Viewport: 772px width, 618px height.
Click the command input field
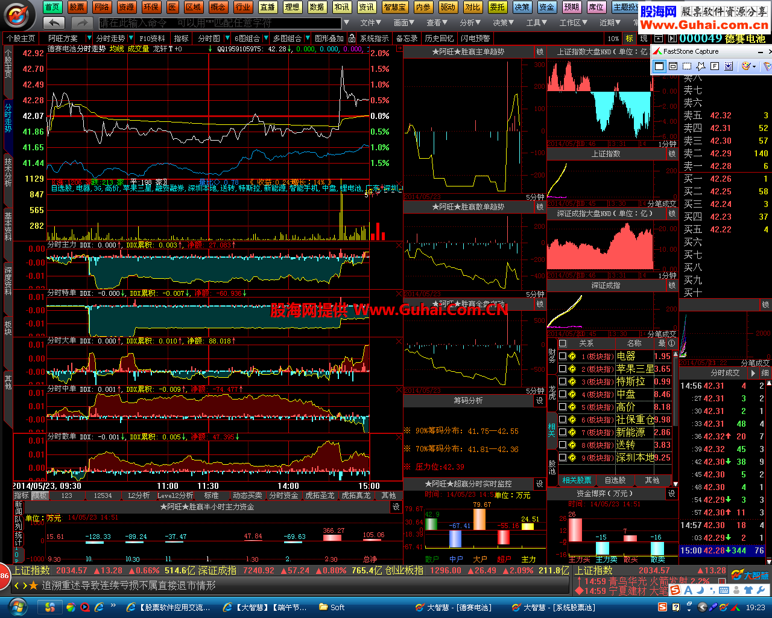click(x=220, y=23)
